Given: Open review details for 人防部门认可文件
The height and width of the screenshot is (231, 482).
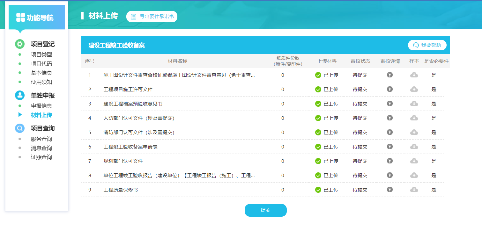Looking at the screenshot, I should 389,118.
